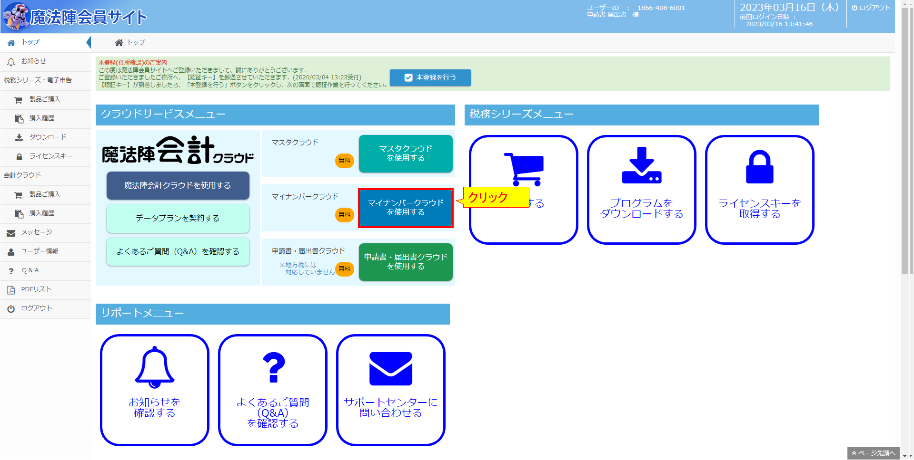Click the 無料 badge beside 申請書・届出書クラウド

click(345, 269)
